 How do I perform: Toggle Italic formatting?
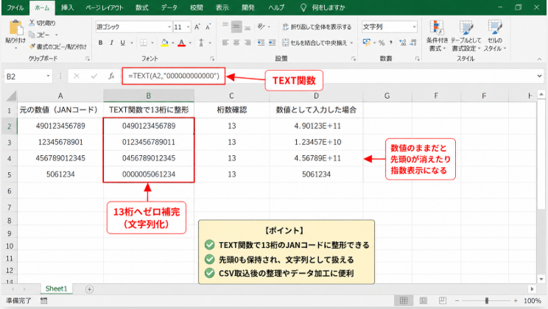pyautogui.click(x=111, y=43)
